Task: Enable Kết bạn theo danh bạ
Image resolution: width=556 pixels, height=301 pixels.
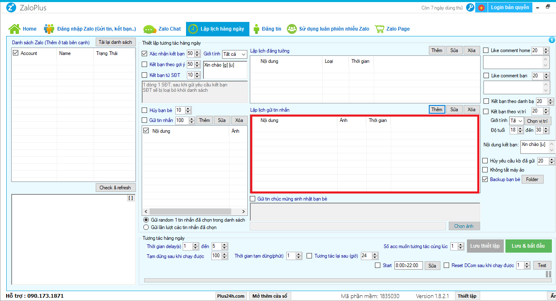Action: (486, 101)
